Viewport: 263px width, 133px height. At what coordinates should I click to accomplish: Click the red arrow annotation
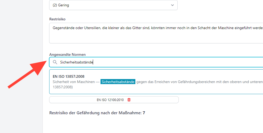(27, 74)
